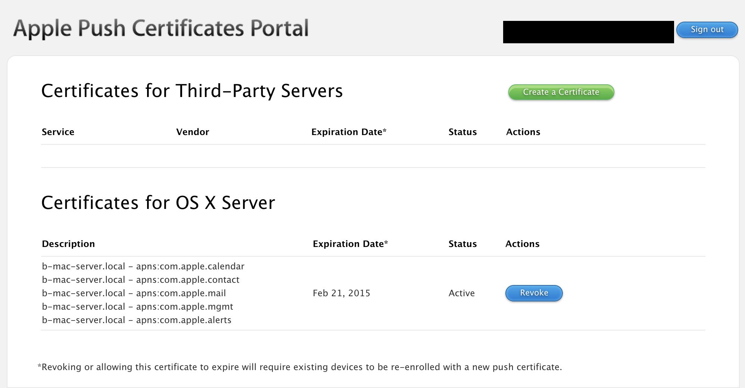
Task: Click the Feb 21, 2015 expiration date
Action: [x=341, y=293]
